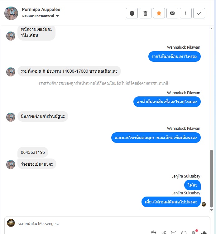Open saved replies speech bubble icon

(x=174, y=232)
